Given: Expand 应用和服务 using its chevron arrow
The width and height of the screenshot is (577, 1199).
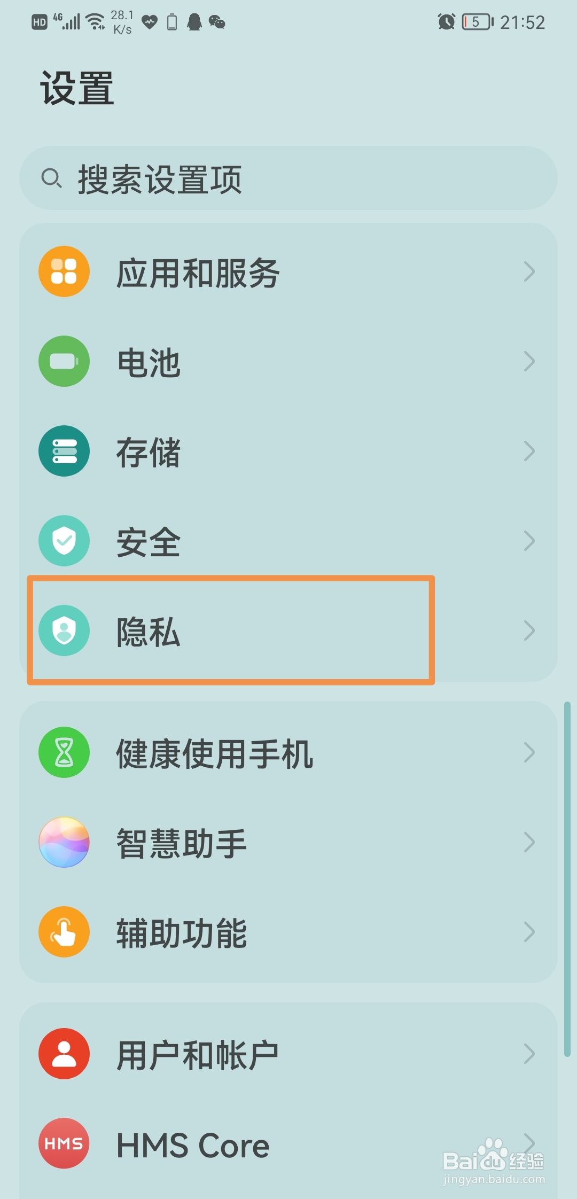Looking at the screenshot, I should point(529,271).
